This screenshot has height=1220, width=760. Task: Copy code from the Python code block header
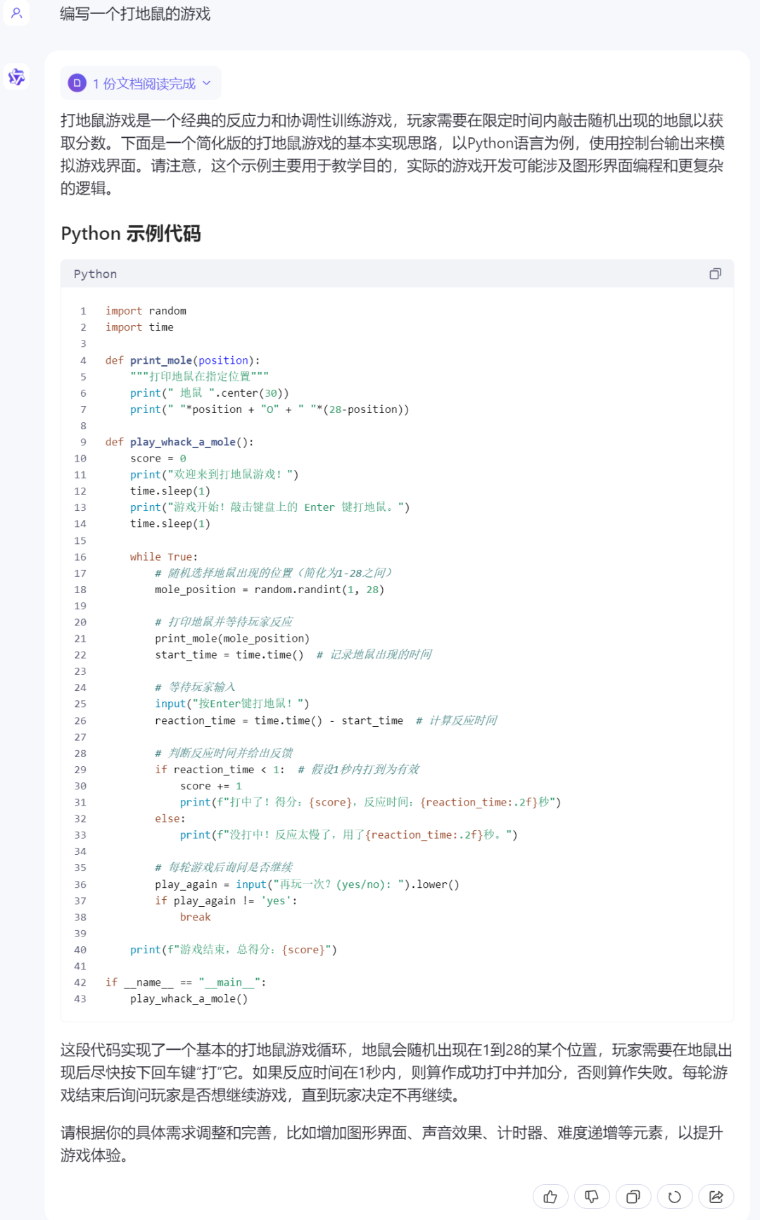pyautogui.click(x=715, y=274)
